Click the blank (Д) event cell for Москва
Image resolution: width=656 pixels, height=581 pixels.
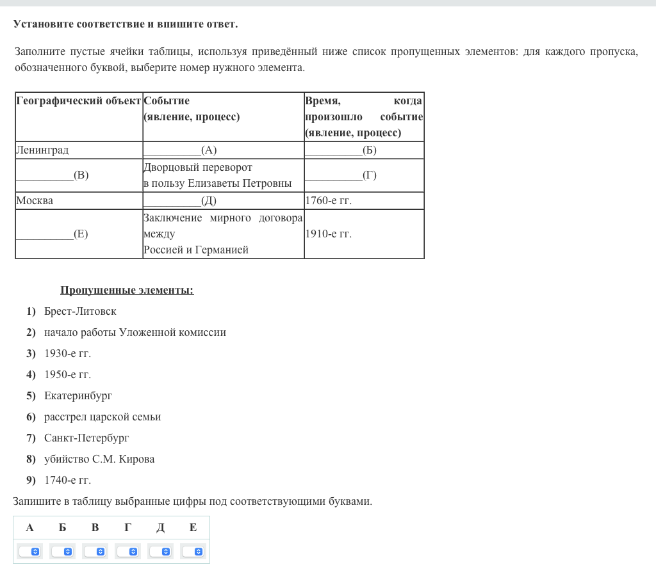pos(180,201)
